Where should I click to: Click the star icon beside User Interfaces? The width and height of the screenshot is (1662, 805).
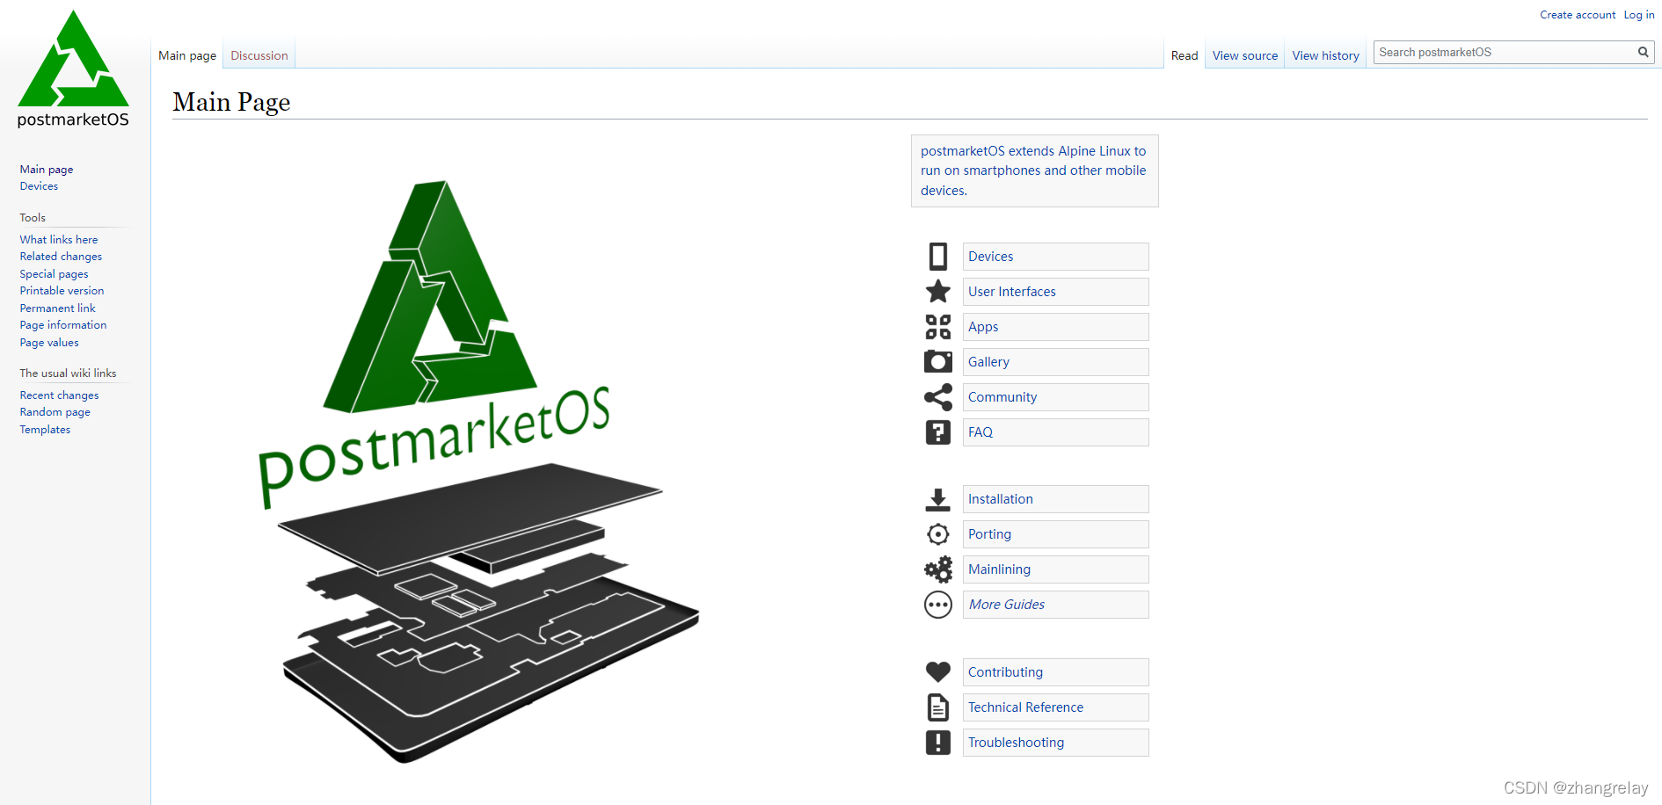pyautogui.click(x=938, y=292)
